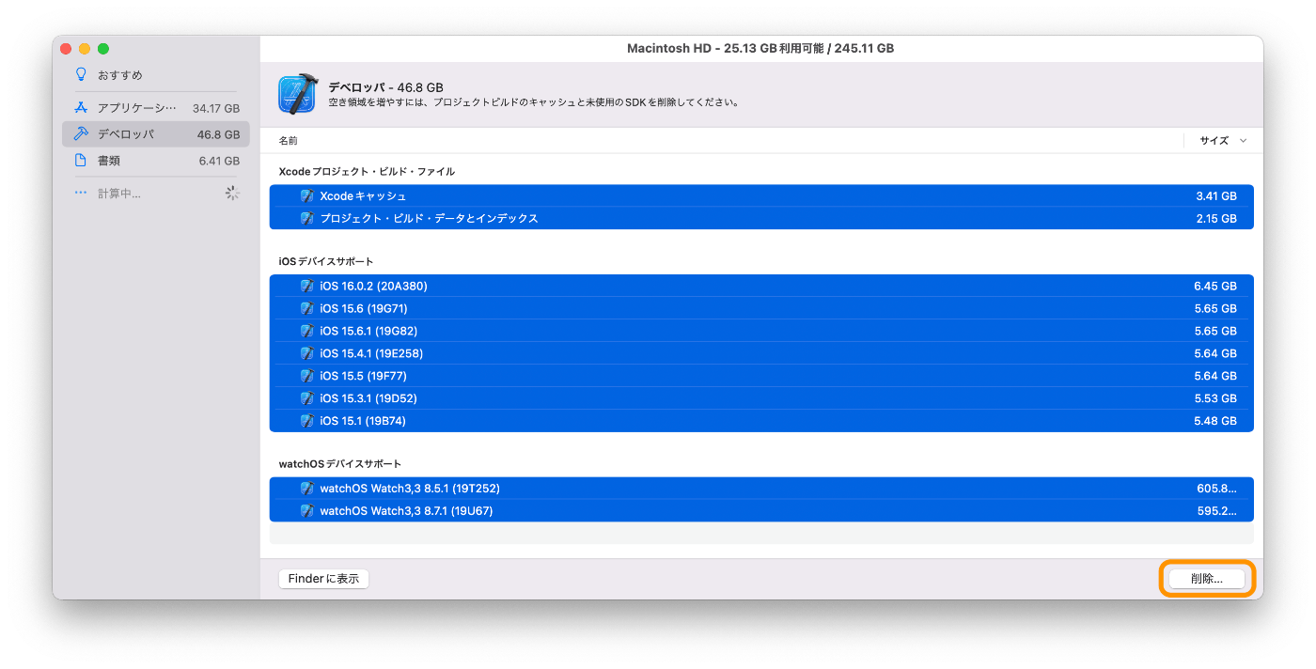Click the App Store icon for アプリケーション

[x=81, y=108]
